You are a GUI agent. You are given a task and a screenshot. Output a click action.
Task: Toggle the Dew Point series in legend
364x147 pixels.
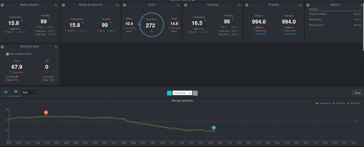tap(353, 104)
